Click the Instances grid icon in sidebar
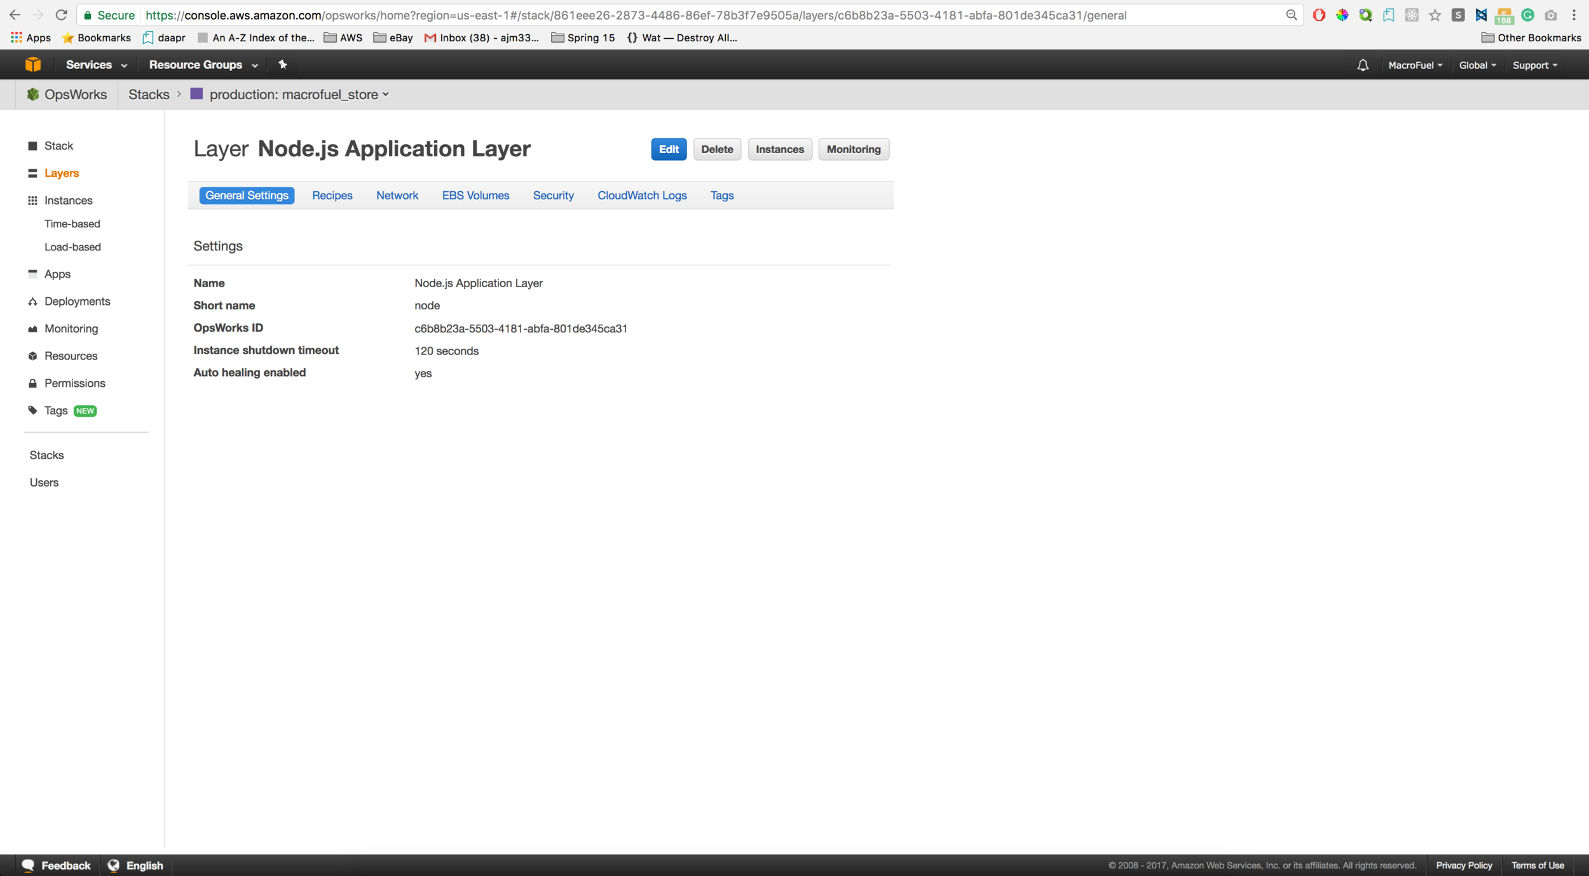 [x=32, y=200]
